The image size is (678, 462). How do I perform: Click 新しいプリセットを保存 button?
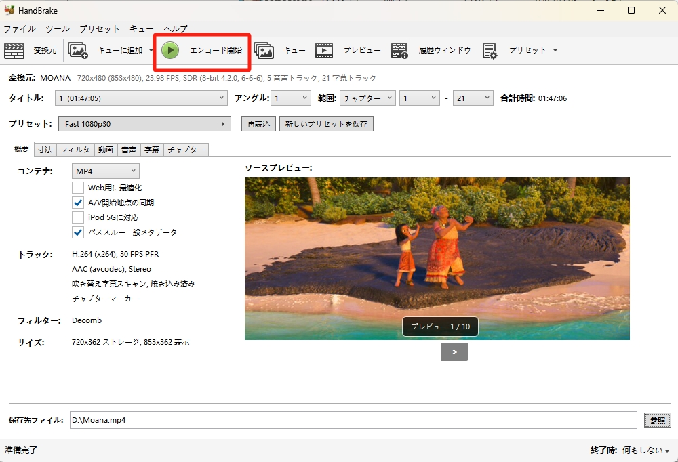[326, 123]
